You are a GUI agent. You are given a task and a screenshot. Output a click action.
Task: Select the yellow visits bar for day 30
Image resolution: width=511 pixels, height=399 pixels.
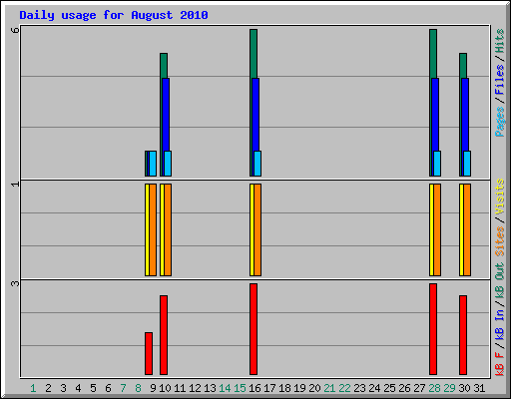[x=461, y=229]
